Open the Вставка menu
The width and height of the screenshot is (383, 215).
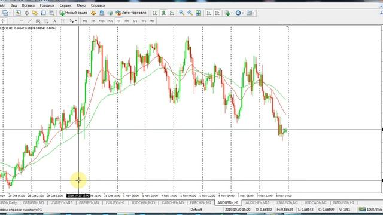tap(28, 5)
